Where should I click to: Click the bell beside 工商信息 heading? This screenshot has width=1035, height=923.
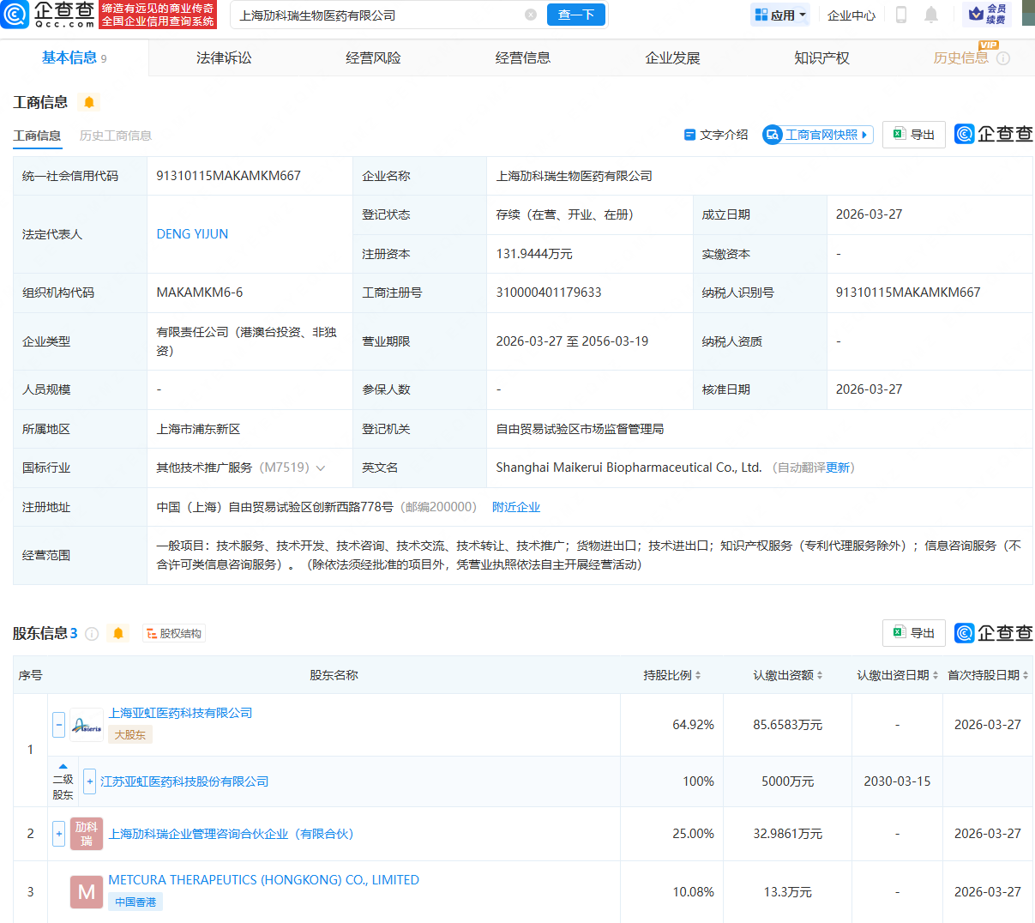89,102
